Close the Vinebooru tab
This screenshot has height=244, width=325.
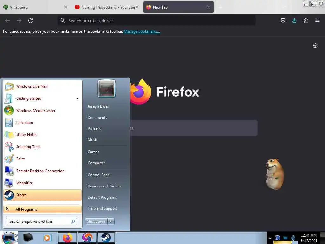pos(66,7)
